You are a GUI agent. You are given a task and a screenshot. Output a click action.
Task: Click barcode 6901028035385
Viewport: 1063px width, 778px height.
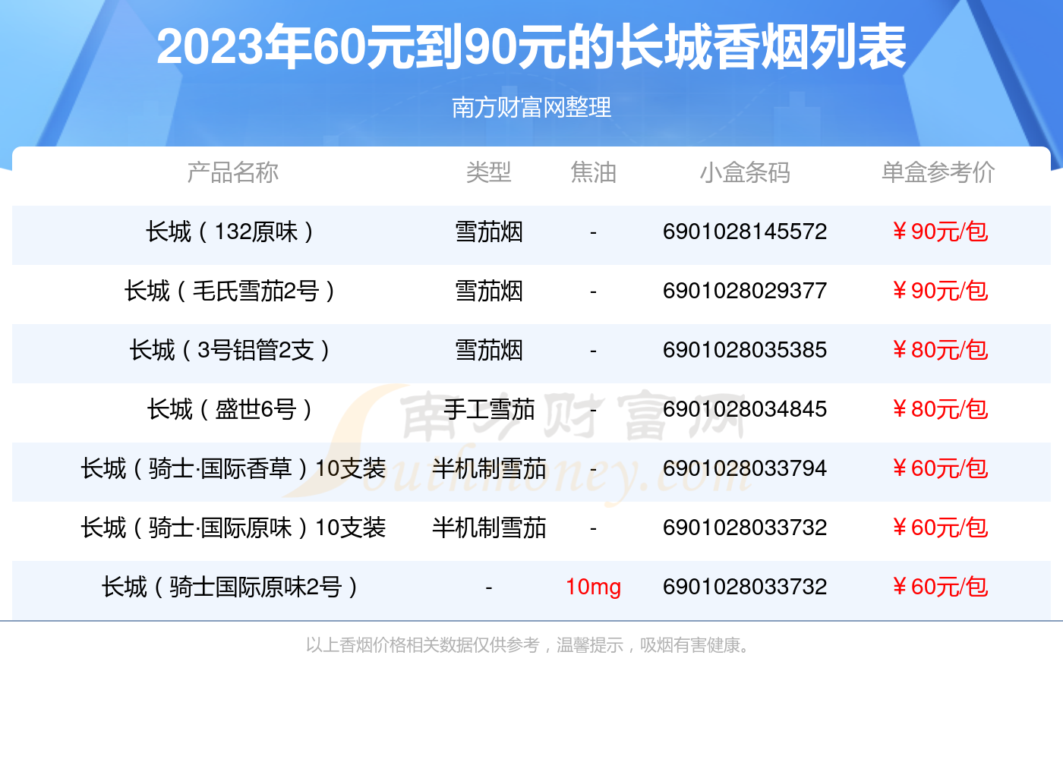745,350
